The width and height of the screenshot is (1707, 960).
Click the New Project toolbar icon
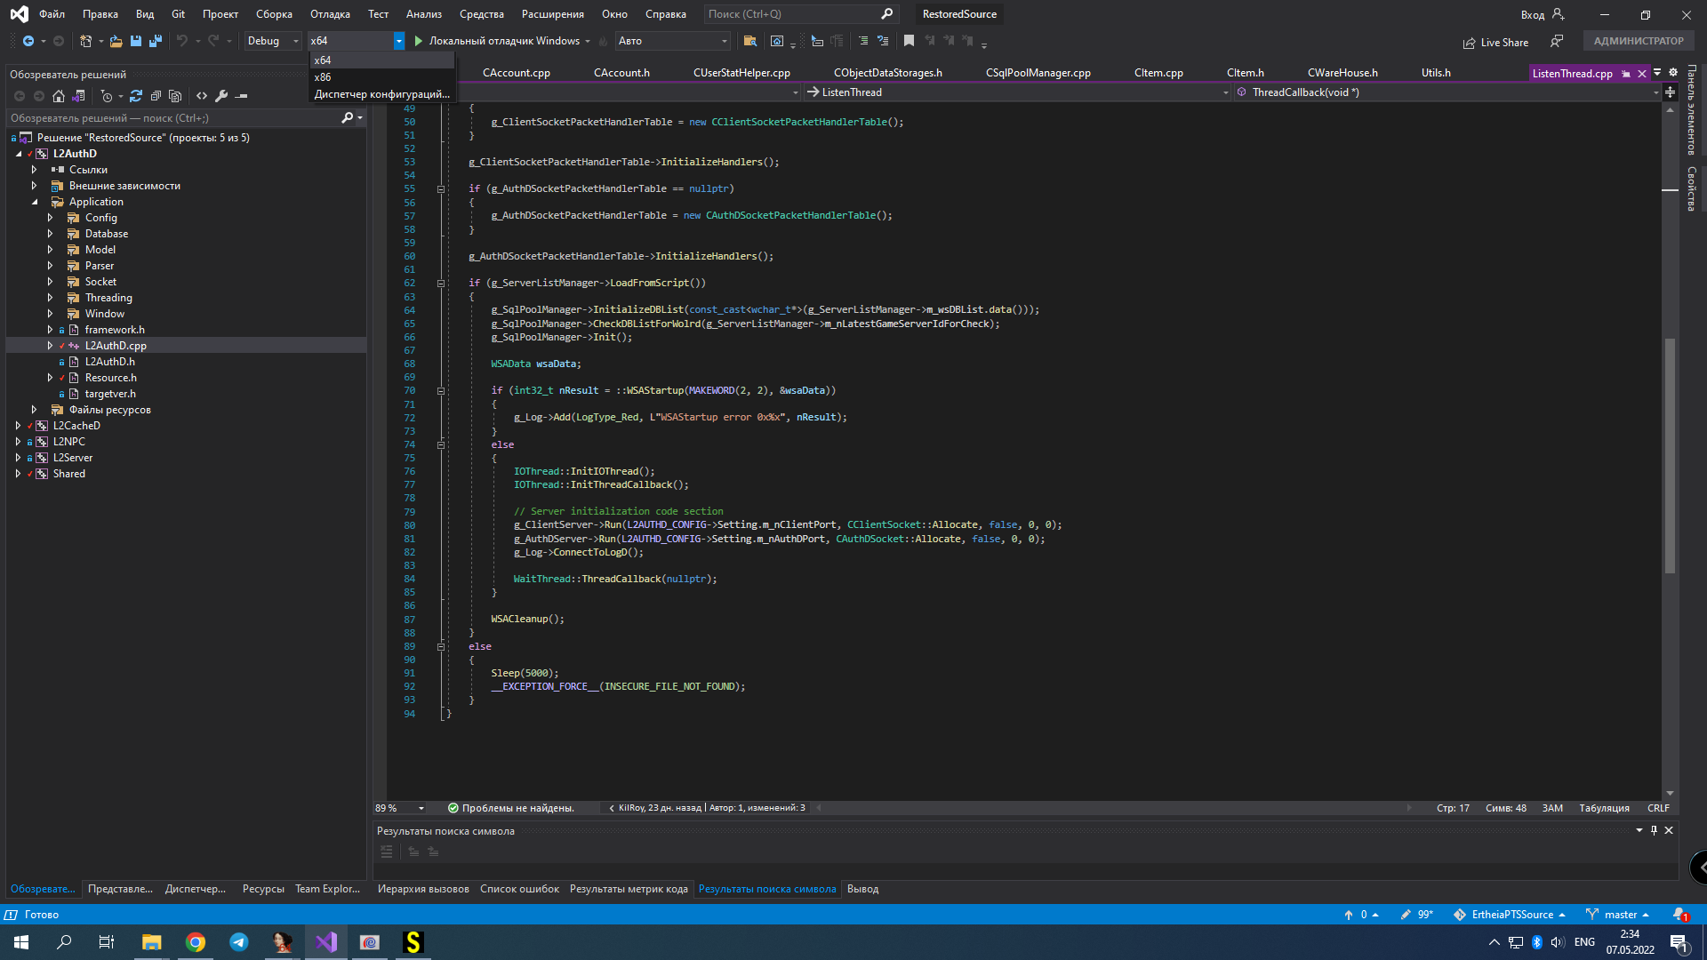[86, 41]
